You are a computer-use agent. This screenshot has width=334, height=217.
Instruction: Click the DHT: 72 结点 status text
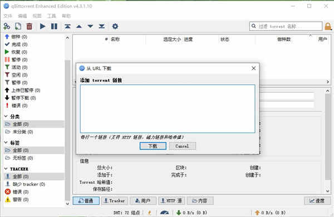coord(126,213)
